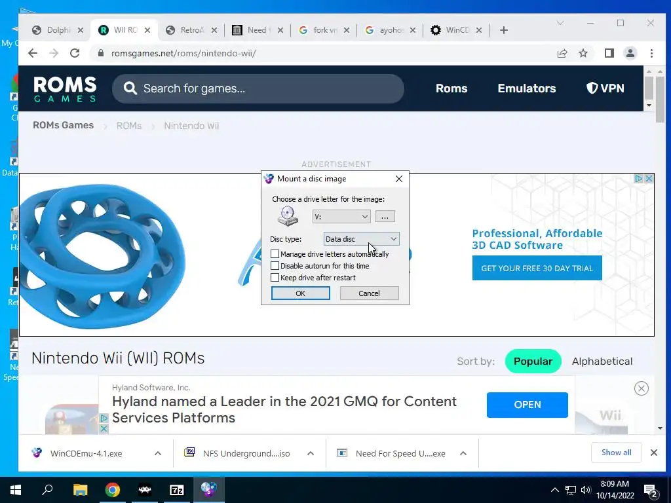This screenshot has height=503, width=671.
Task: Open File Explorer from taskbar
Action: (80, 490)
